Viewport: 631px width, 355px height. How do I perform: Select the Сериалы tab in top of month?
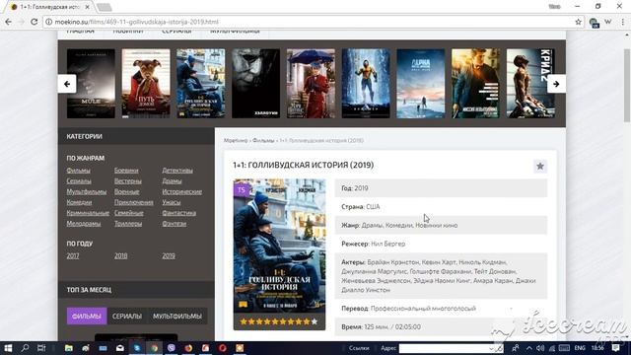pos(127,316)
